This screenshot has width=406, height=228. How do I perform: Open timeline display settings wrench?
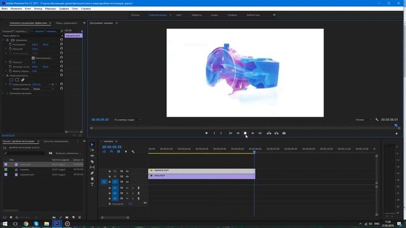pos(133,152)
